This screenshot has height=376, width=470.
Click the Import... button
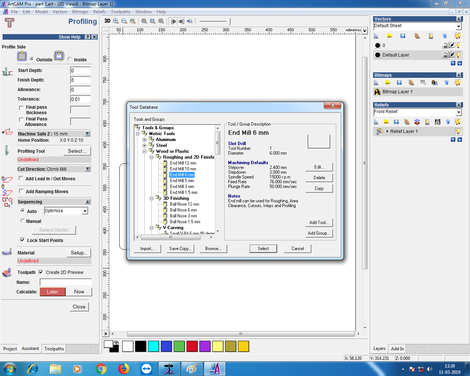pos(147,249)
